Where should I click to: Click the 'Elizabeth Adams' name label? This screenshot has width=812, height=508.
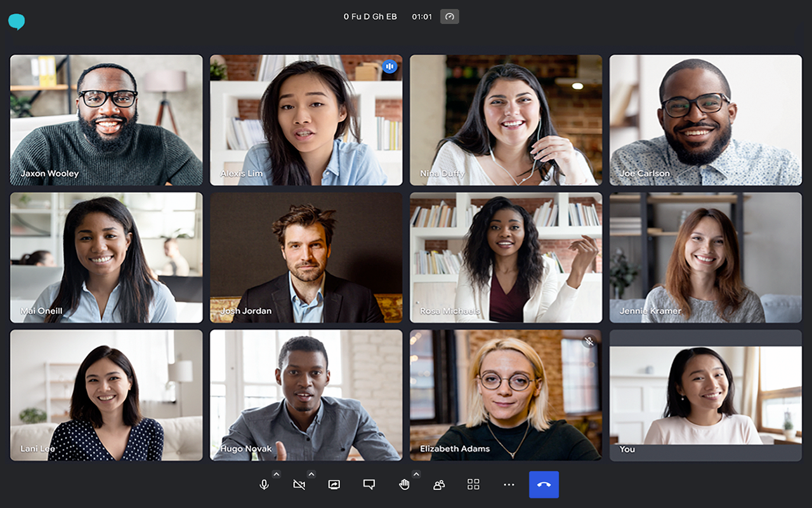455,448
